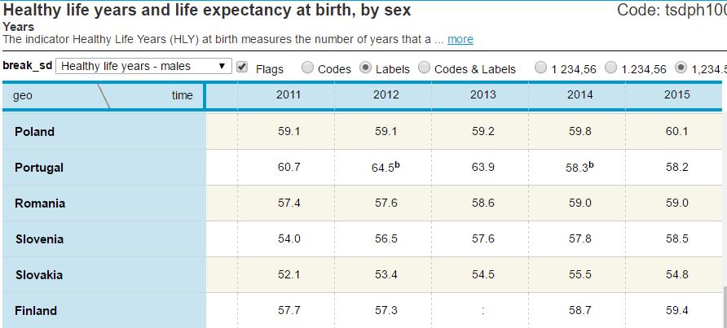
Task: Click Slovenia's 2011 value 54.0
Action: (x=289, y=239)
